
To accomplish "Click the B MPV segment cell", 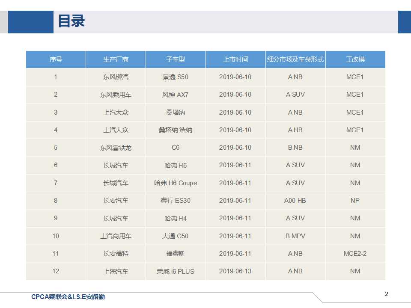I will 295,236.
